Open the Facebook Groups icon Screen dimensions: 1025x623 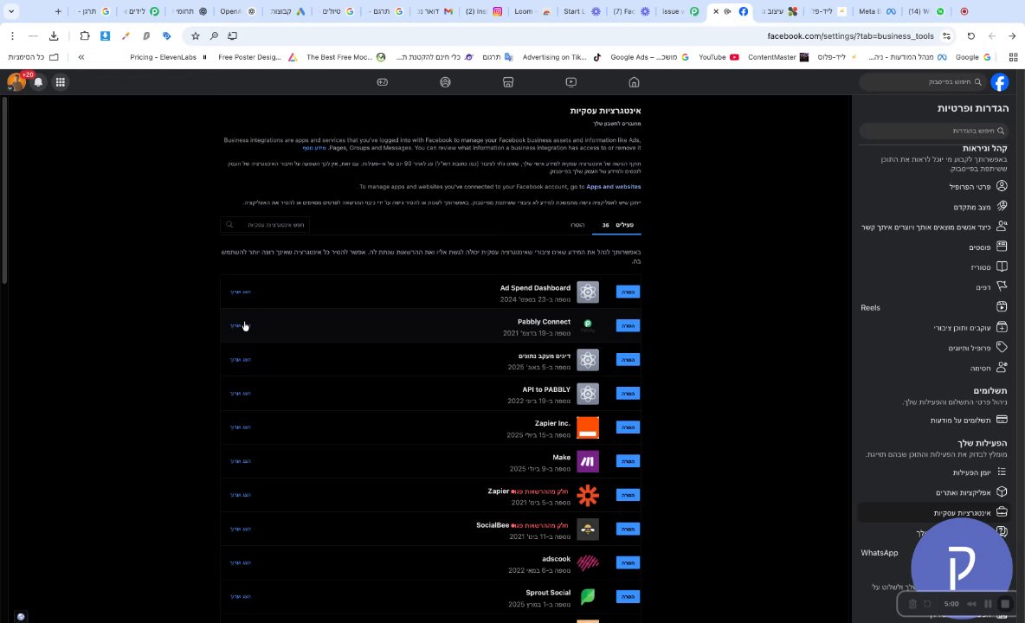[x=445, y=82]
